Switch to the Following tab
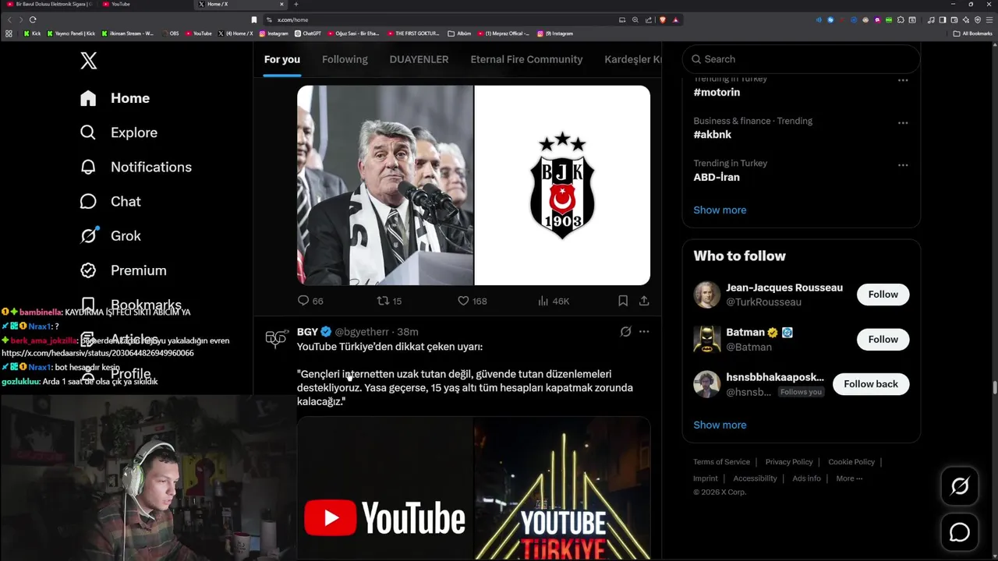Image resolution: width=998 pixels, height=561 pixels. [345, 59]
